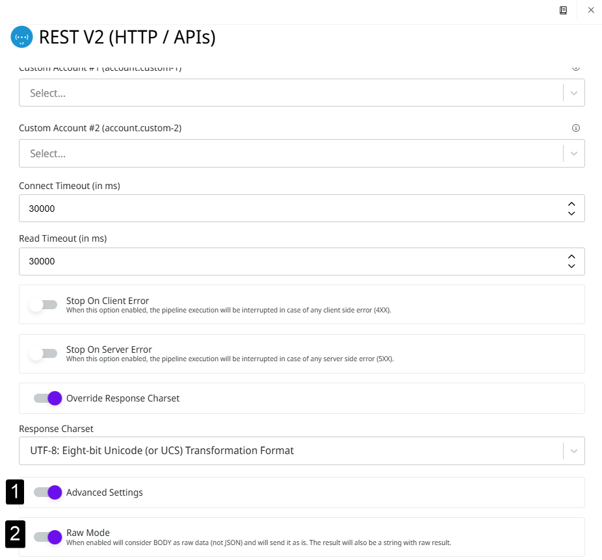
Task: Click the Custom Account #2 info icon
Action: [575, 128]
